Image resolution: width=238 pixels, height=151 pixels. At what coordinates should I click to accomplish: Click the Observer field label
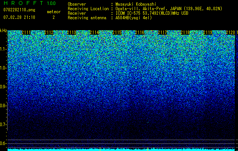coord(77,4)
